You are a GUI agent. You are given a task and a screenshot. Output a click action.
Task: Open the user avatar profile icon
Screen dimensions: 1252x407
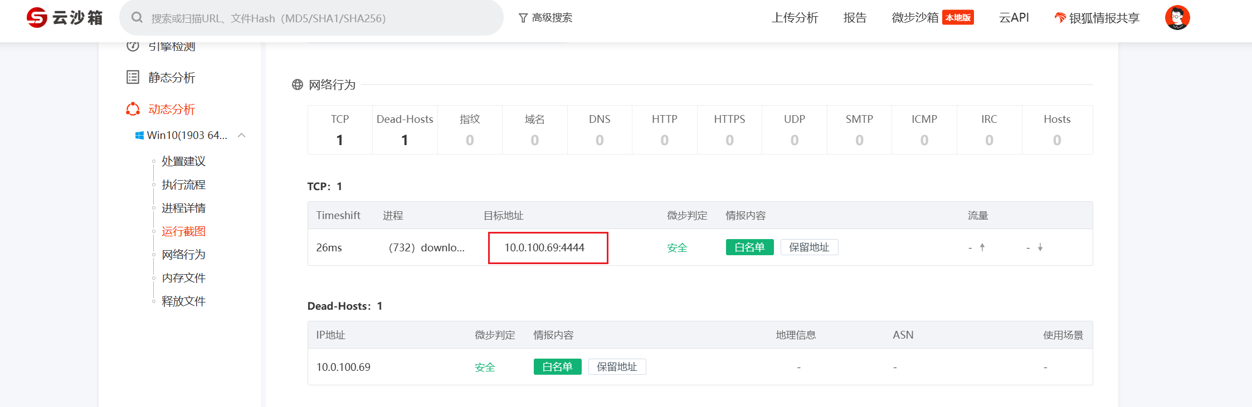point(1177,18)
